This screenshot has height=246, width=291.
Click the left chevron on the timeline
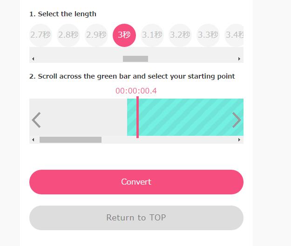(36, 120)
